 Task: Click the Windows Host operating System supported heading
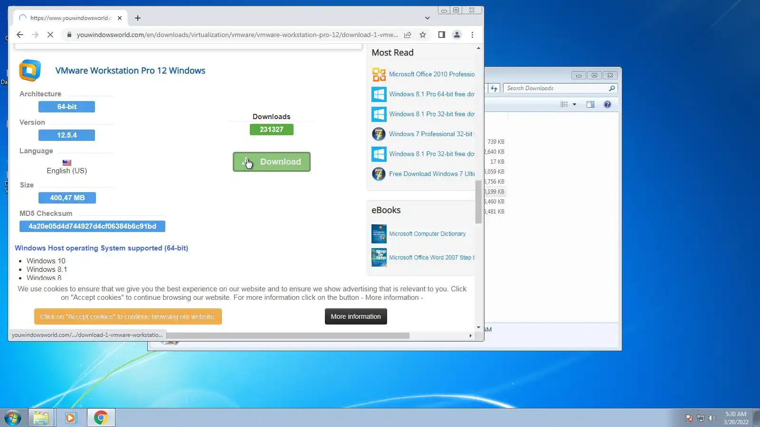click(x=101, y=248)
